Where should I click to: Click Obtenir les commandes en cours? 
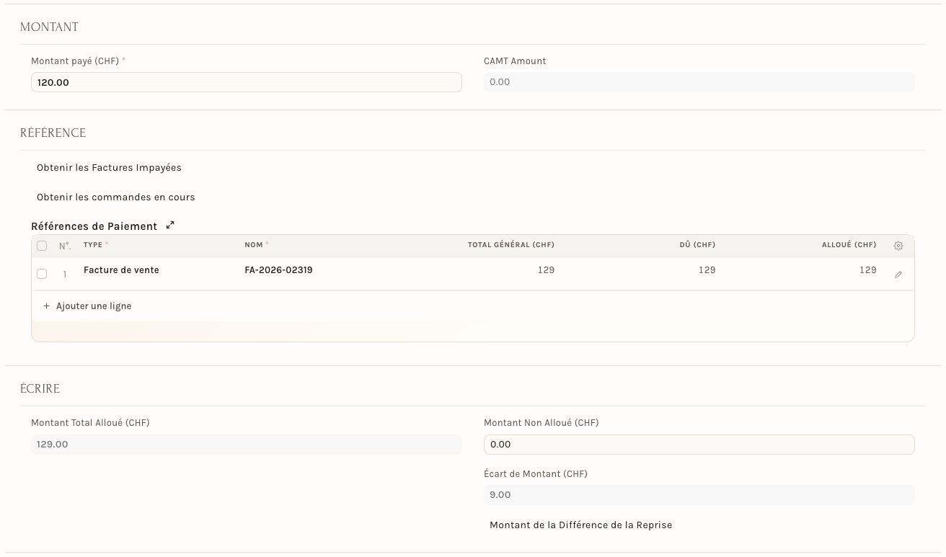[x=116, y=197]
